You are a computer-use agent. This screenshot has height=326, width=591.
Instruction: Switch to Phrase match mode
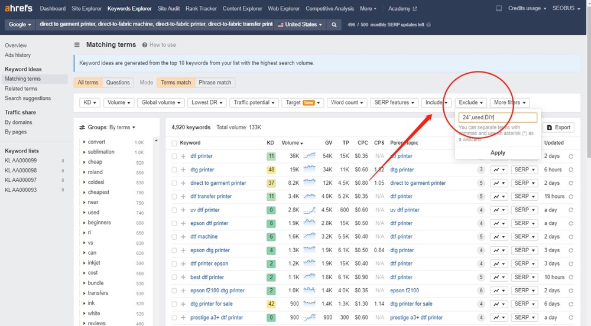pyautogui.click(x=215, y=83)
